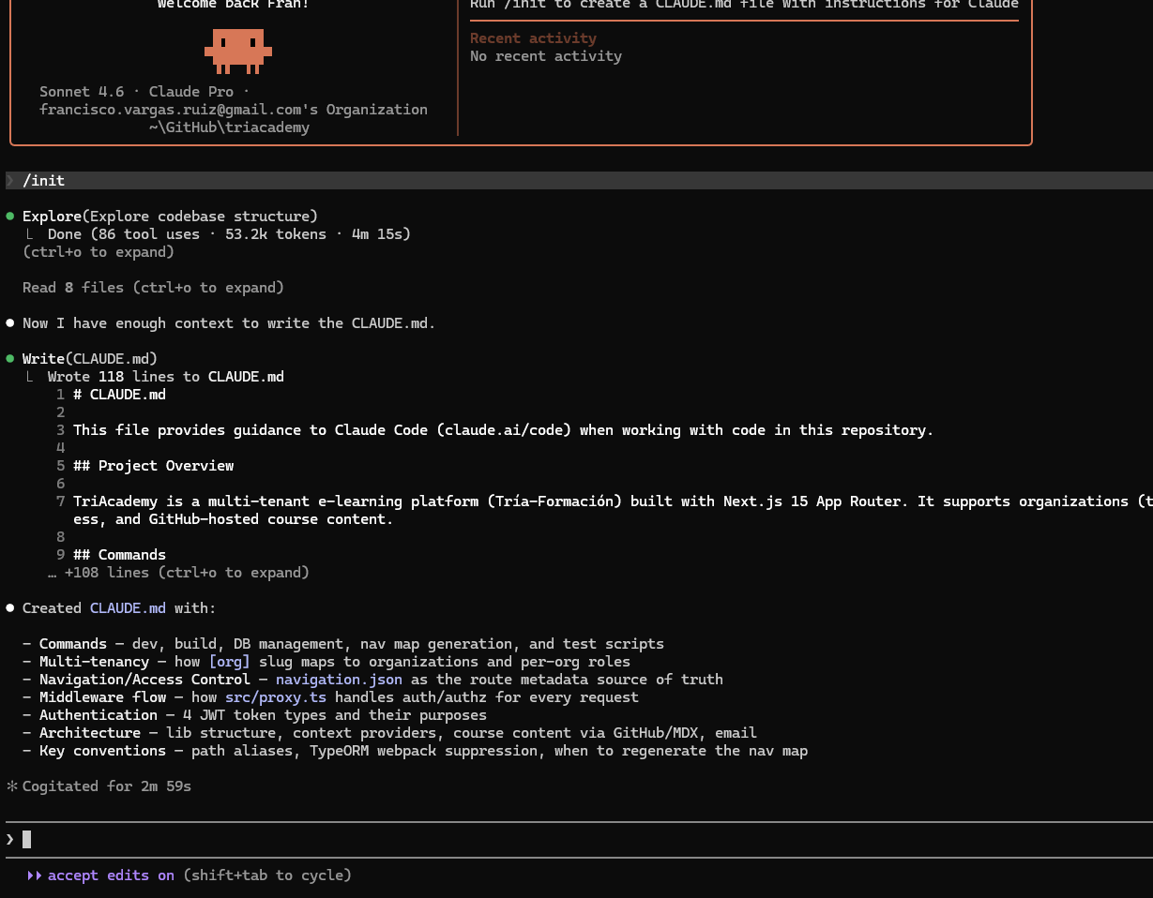The image size is (1153, 898).
Task: Open the navigation.json link
Action: tap(339, 680)
